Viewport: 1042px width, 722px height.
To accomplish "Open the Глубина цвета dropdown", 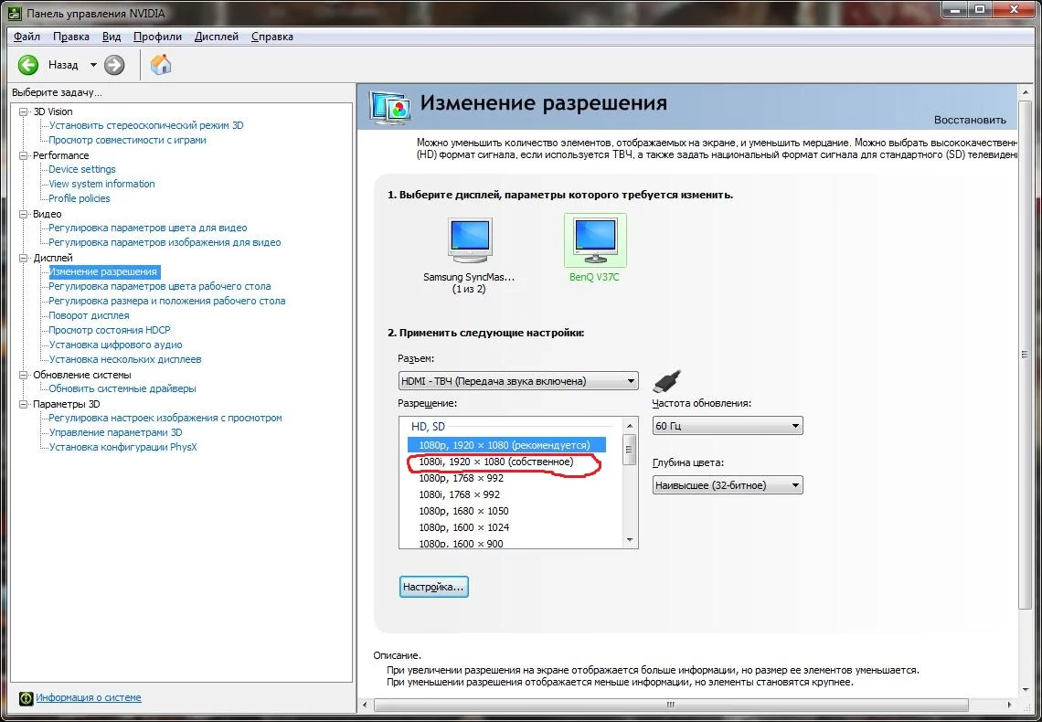I will 728,485.
